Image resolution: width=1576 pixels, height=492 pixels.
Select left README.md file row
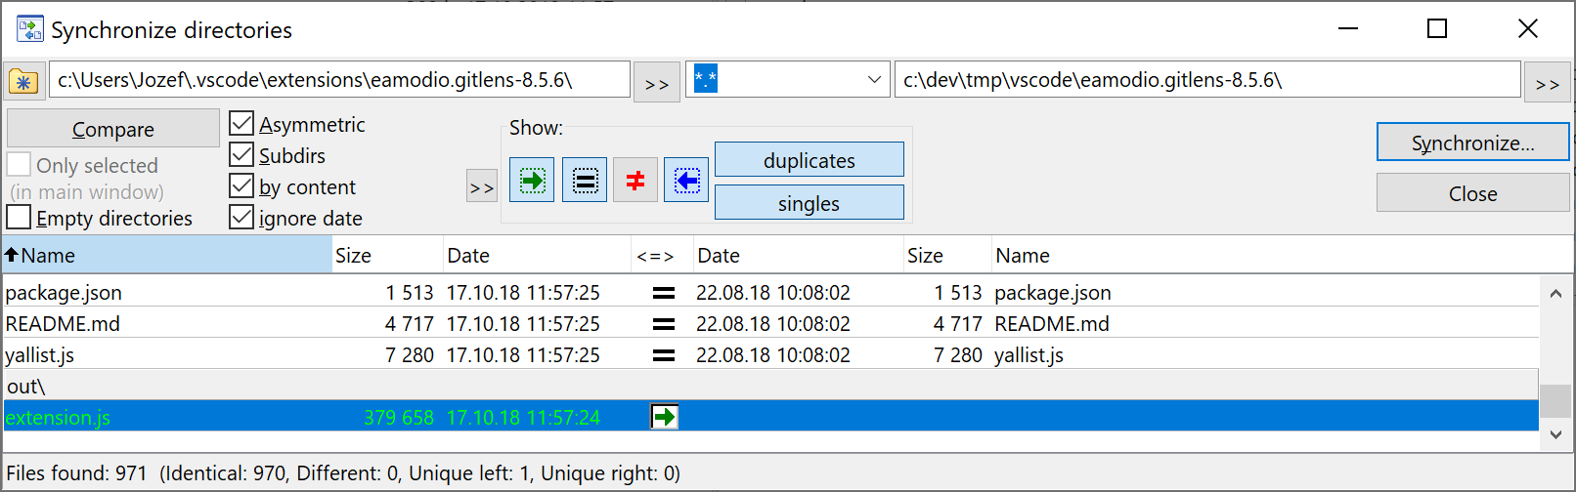pos(63,324)
